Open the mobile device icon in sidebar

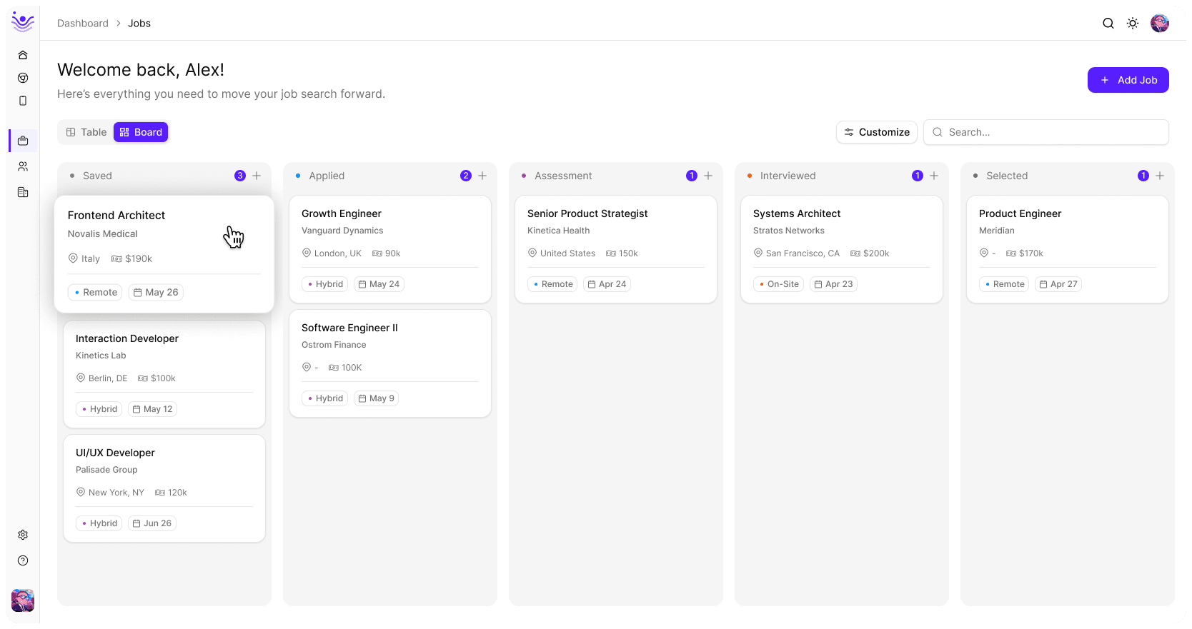click(23, 101)
